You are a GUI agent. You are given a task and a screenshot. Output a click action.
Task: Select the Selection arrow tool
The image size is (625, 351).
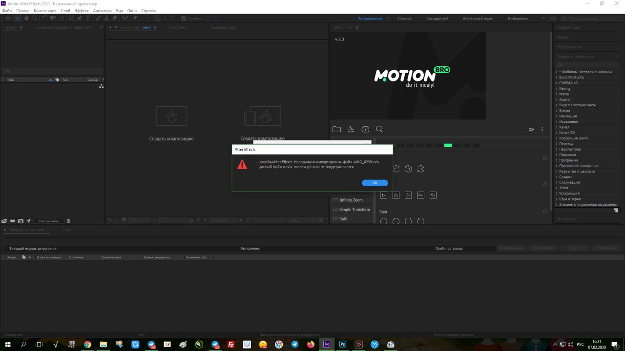pyautogui.click(x=19, y=18)
